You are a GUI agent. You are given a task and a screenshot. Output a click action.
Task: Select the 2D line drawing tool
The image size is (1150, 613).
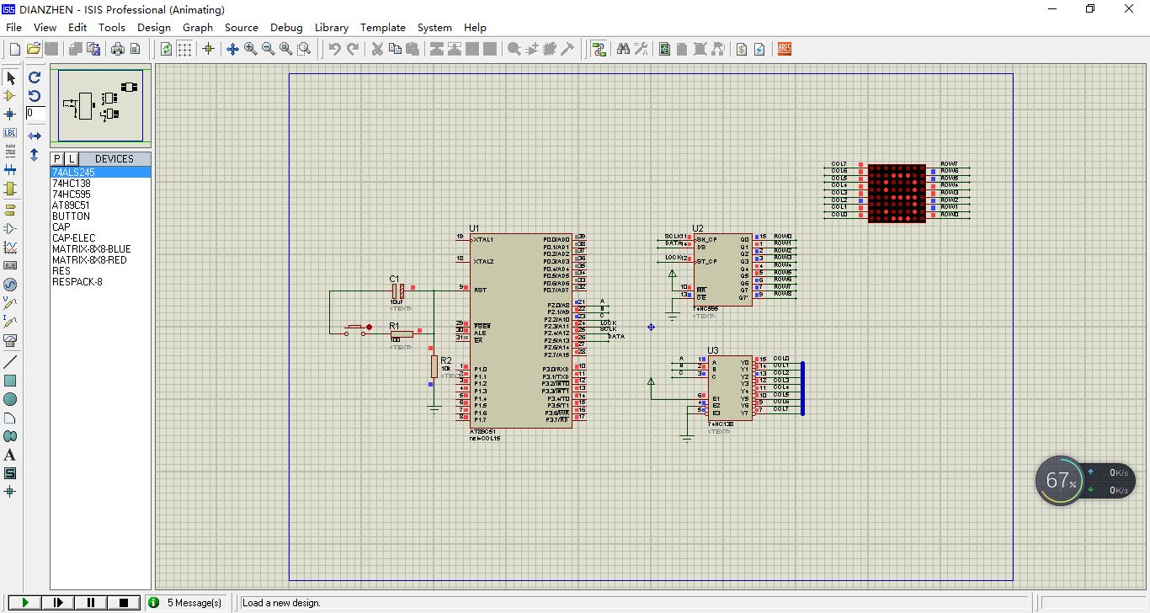click(x=10, y=362)
